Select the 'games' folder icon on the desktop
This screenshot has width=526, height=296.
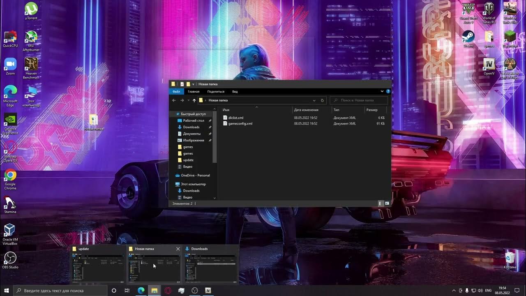click(489, 39)
